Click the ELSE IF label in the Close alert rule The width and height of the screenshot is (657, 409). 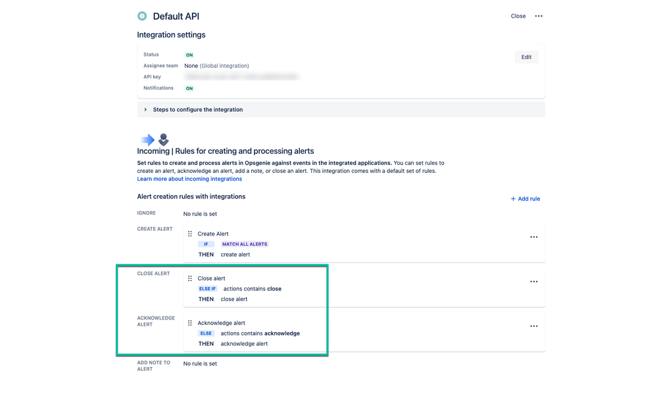click(207, 289)
